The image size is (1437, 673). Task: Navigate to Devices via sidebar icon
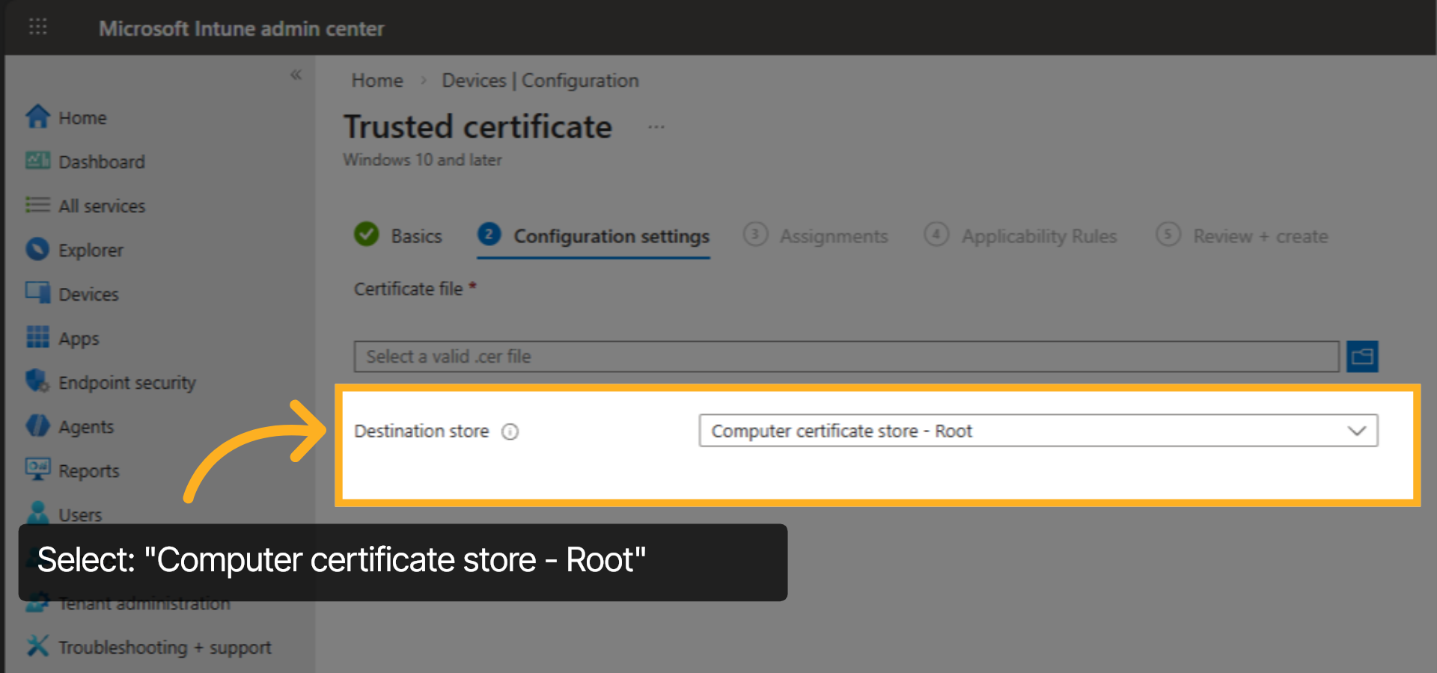click(37, 294)
